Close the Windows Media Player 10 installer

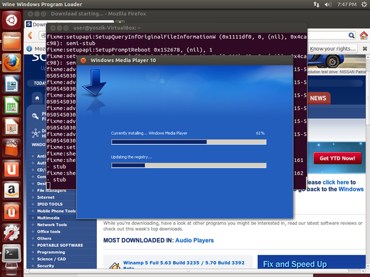(x=83, y=60)
